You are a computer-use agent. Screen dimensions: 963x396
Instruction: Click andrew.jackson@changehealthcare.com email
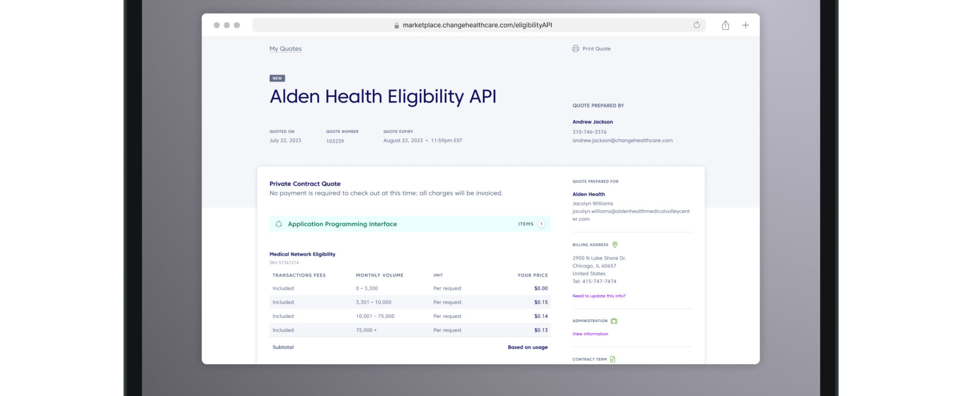coord(622,140)
